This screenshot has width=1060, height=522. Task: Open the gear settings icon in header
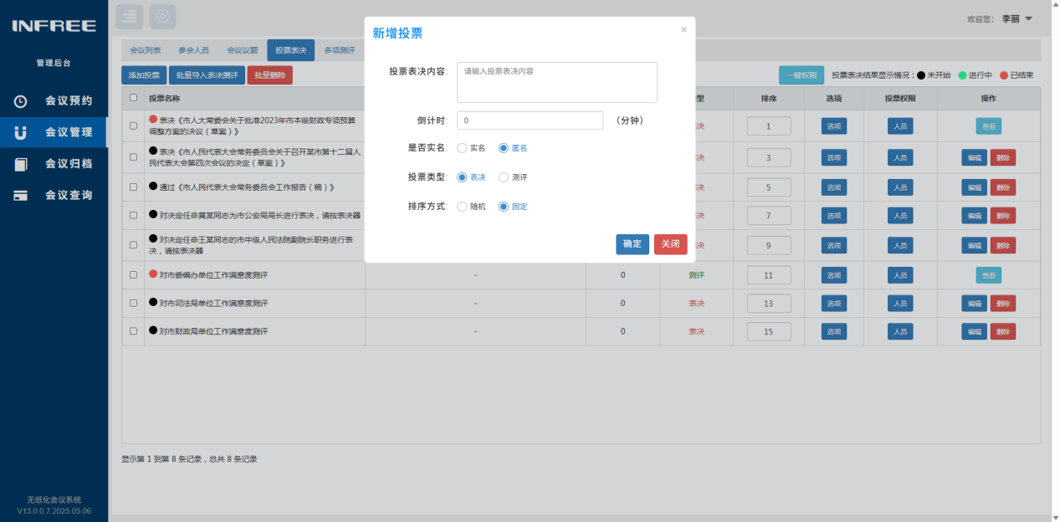pos(162,17)
